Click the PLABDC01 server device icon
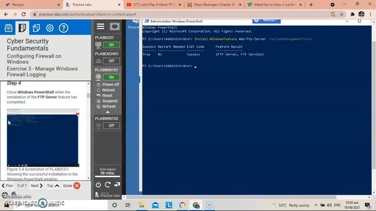The width and height of the screenshot is (376, 211). tap(98, 45)
